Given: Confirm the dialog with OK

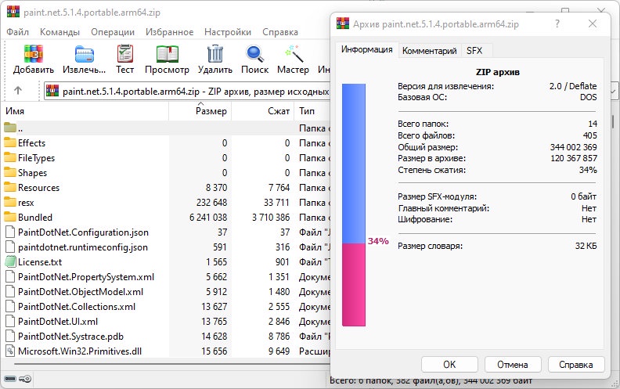Looking at the screenshot, I should pyautogui.click(x=449, y=364).
